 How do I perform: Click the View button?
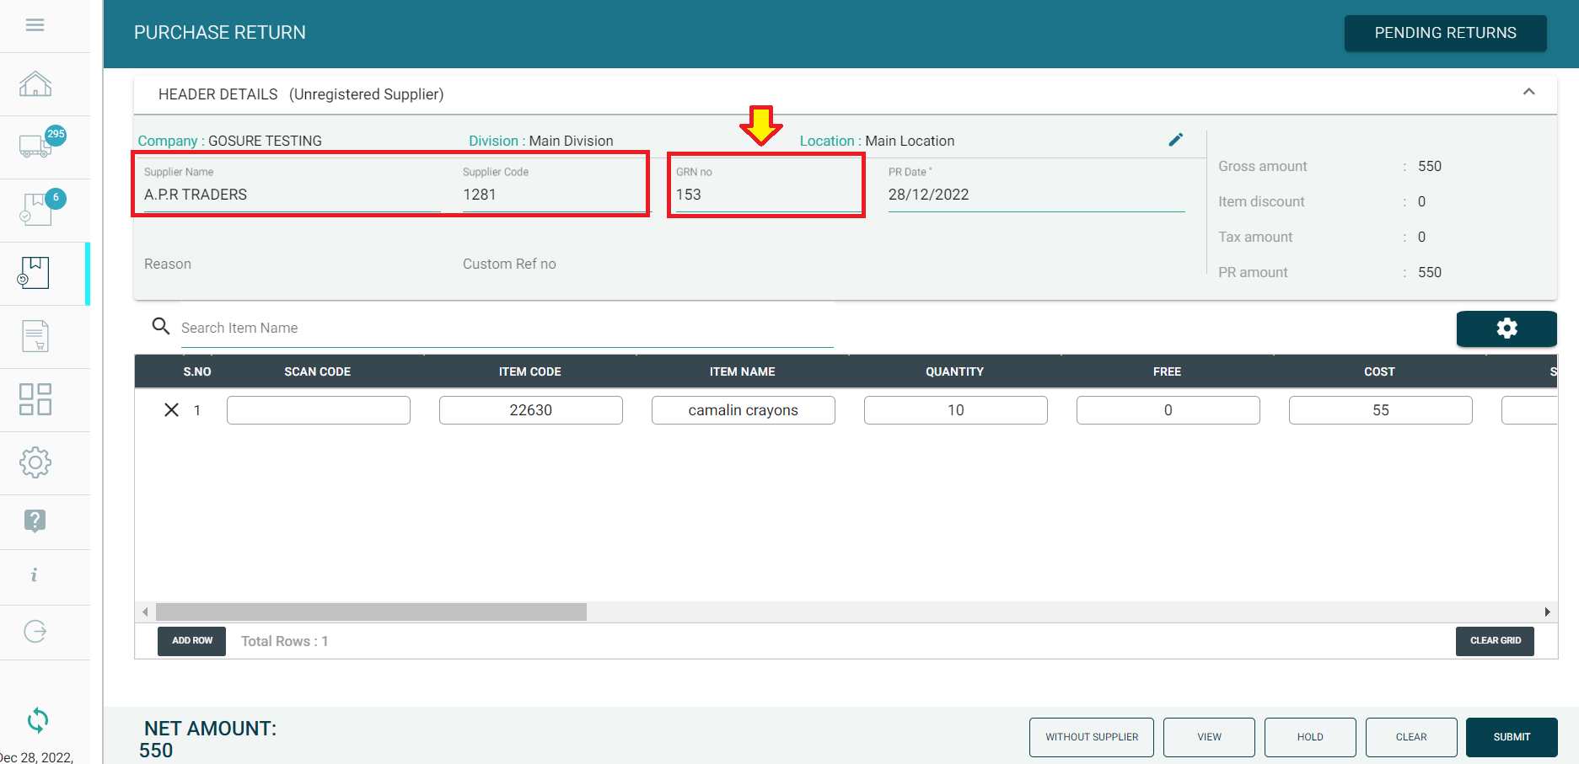tap(1209, 737)
